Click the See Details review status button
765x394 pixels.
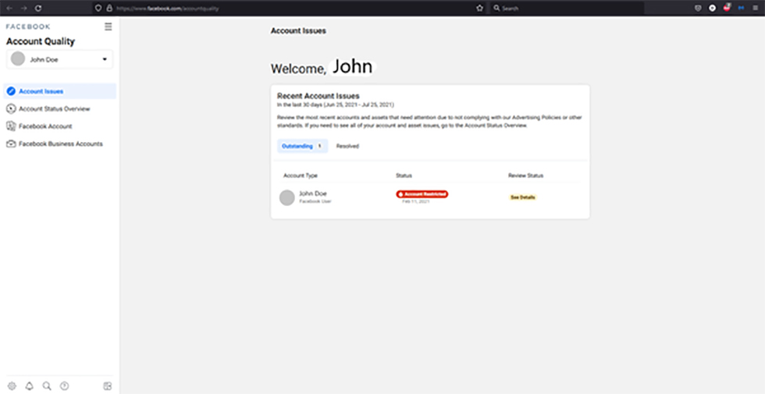(523, 197)
